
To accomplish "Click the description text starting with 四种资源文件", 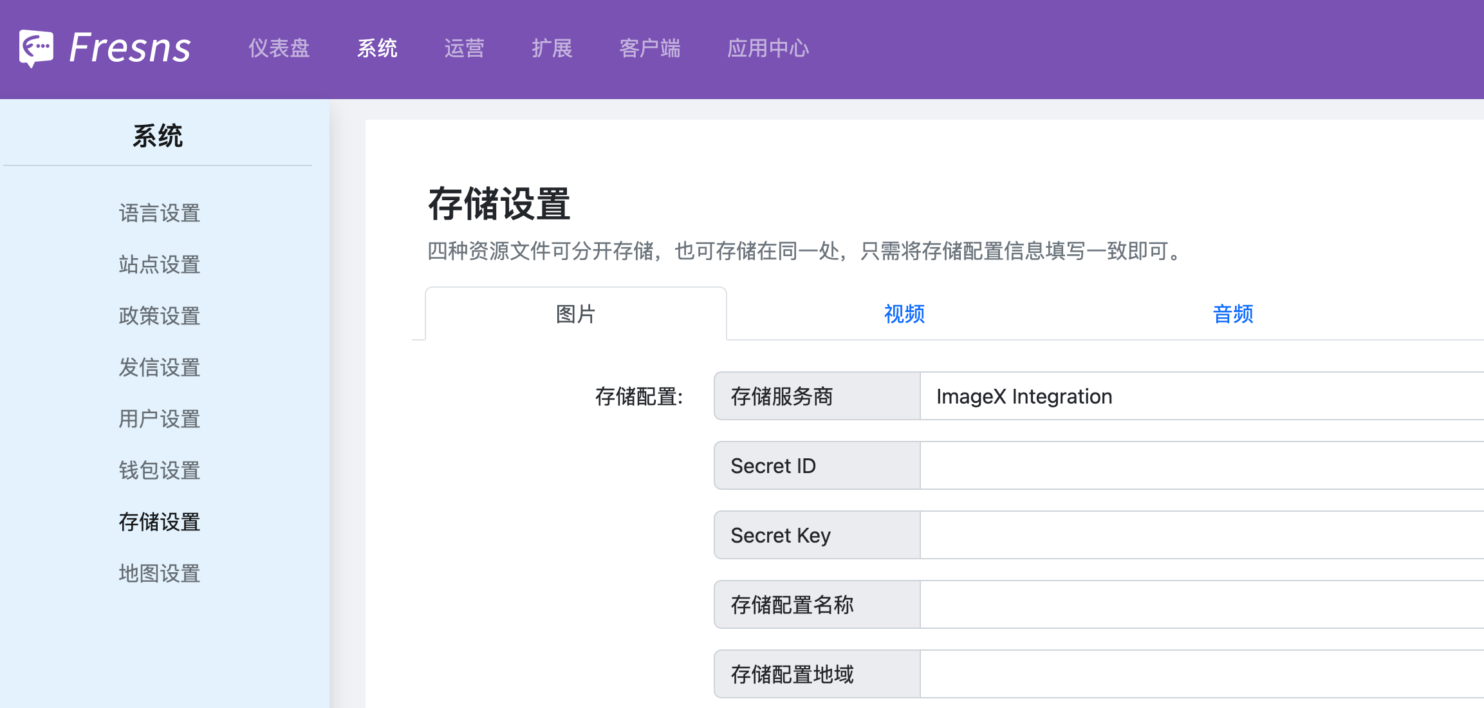I will 804,251.
